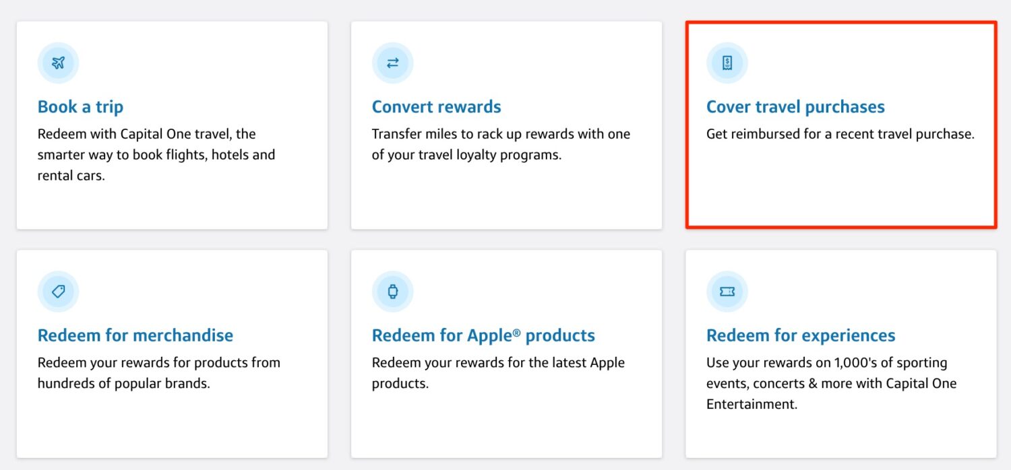
Task: Click the Capital One Entertainment description text
Action: point(831,384)
